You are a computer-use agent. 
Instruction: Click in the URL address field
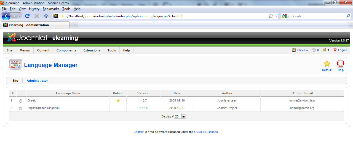tap(163, 16)
